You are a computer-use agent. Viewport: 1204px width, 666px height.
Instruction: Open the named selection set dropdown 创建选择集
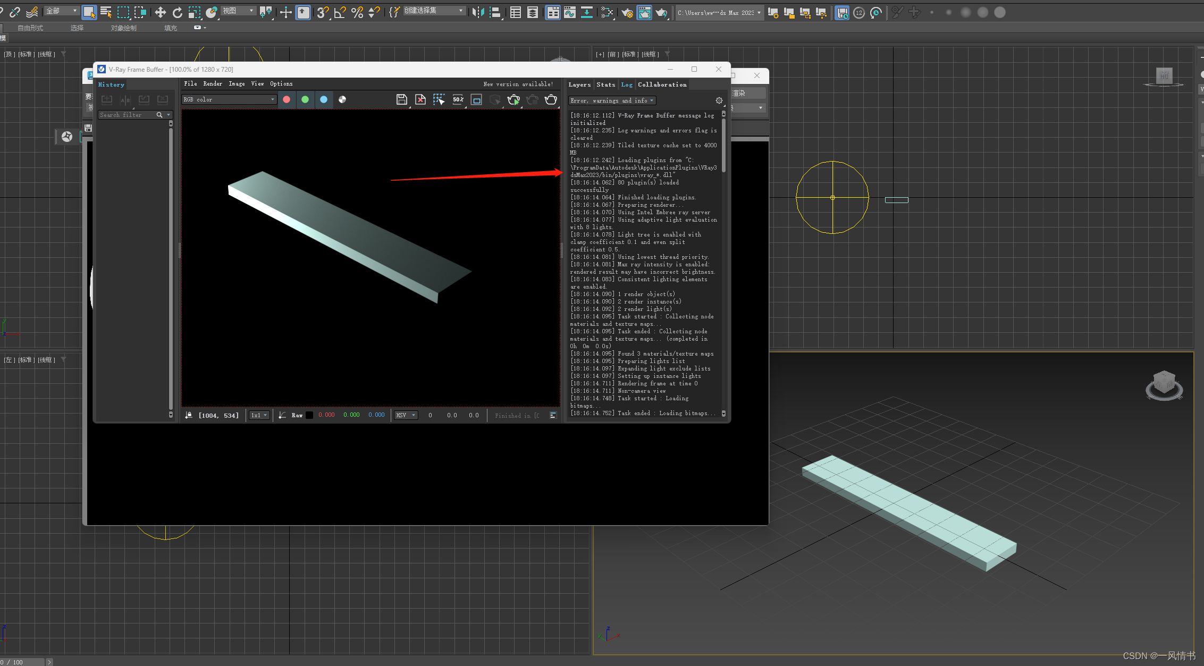(434, 11)
